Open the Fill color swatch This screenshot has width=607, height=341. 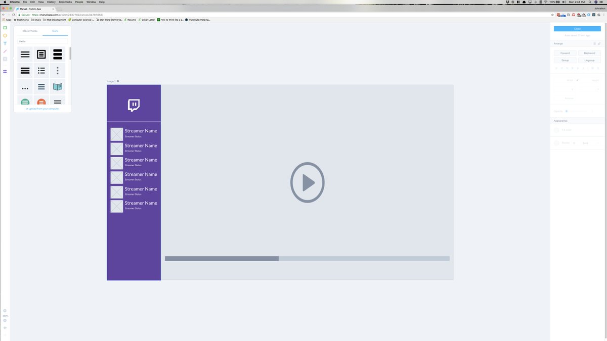pyautogui.click(x=556, y=130)
